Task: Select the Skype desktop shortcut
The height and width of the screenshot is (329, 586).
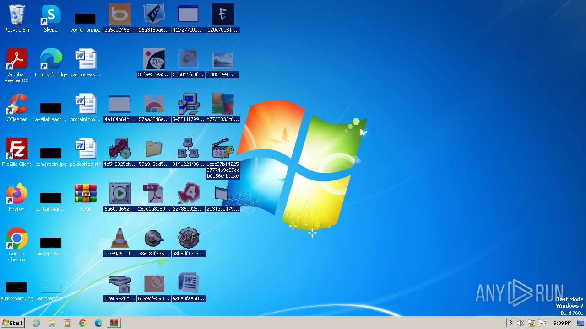Action: (x=51, y=15)
